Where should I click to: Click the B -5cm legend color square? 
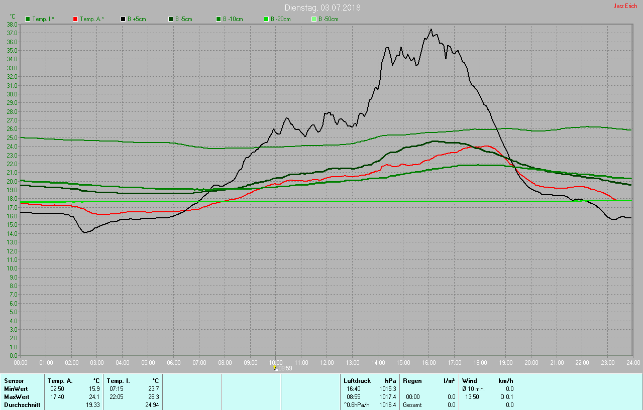pyautogui.click(x=171, y=19)
